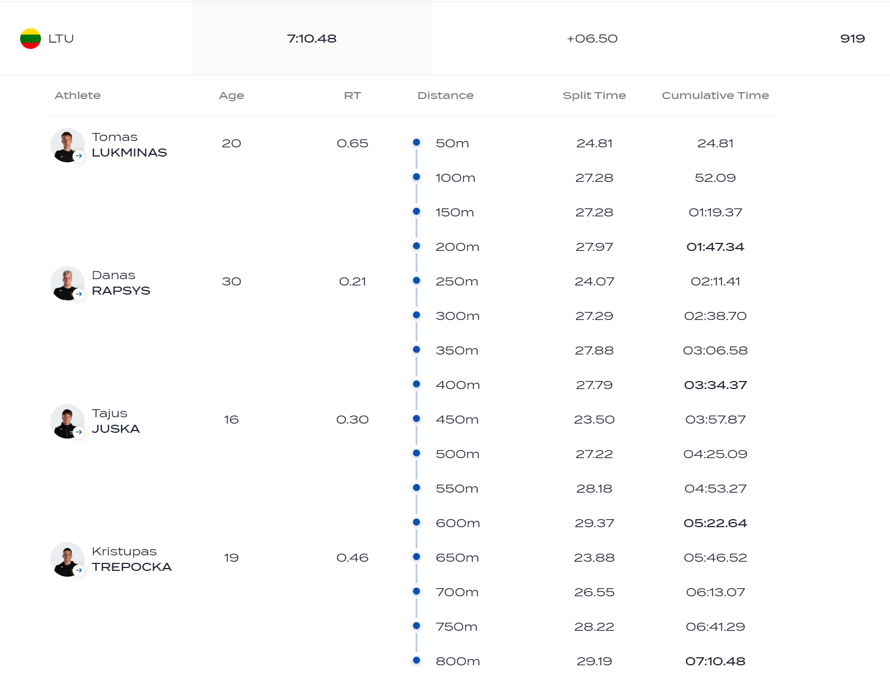Click Kristupas Trepocka avatar photo
The image size is (890, 682).
67,559
